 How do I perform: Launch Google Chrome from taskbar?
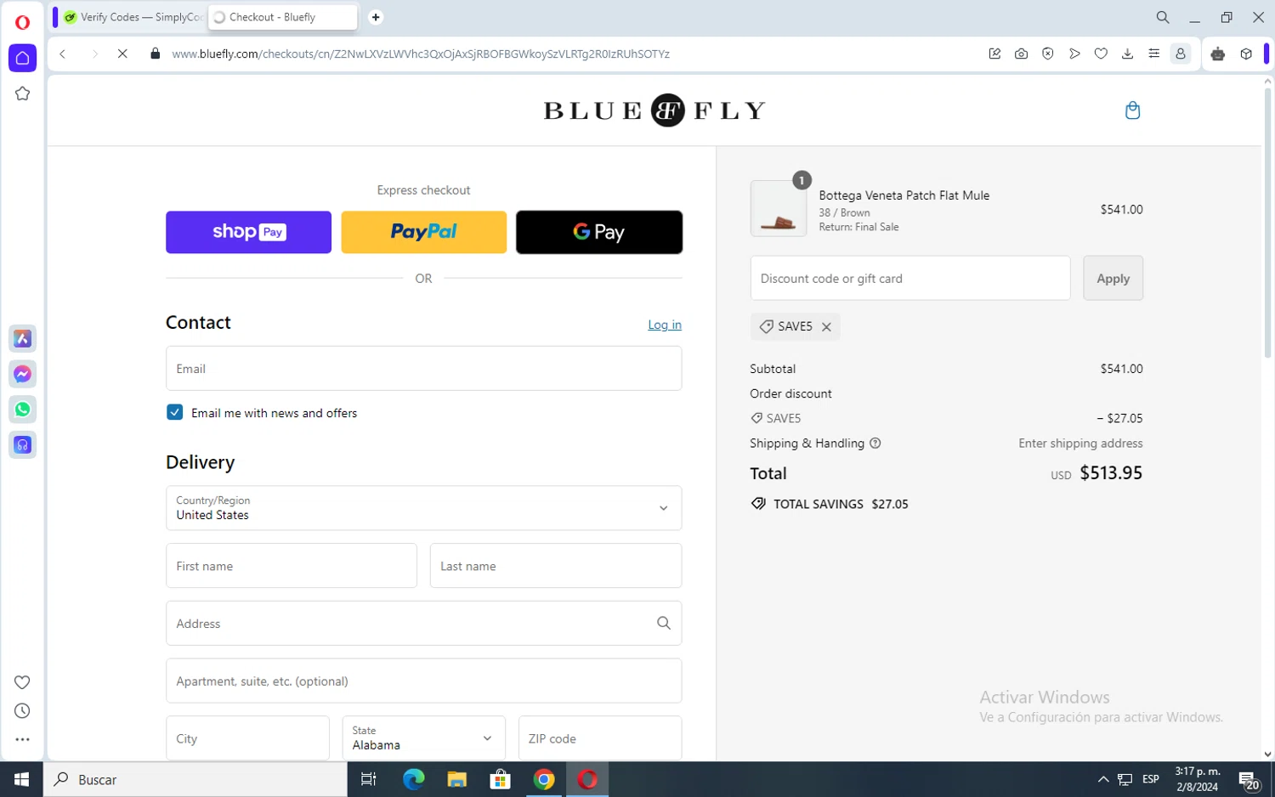tap(544, 779)
